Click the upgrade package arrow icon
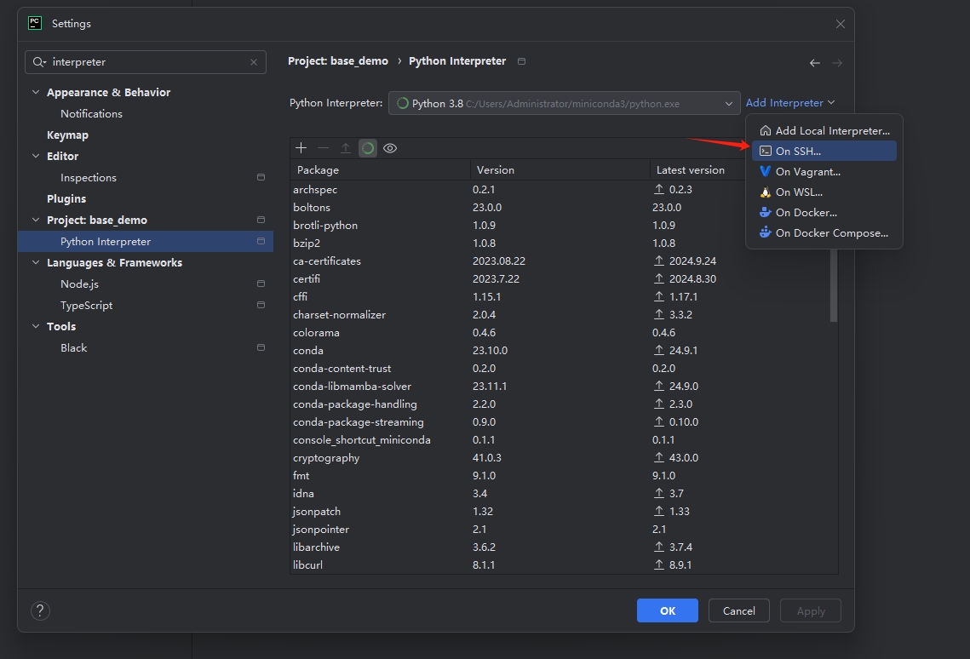The image size is (970, 659). [x=345, y=148]
